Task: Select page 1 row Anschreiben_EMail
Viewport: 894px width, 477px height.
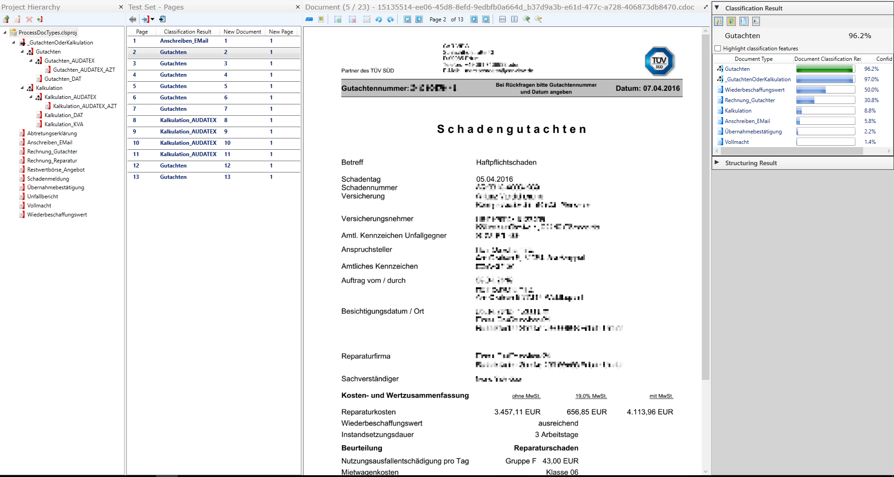Action: [x=214, y=41]
